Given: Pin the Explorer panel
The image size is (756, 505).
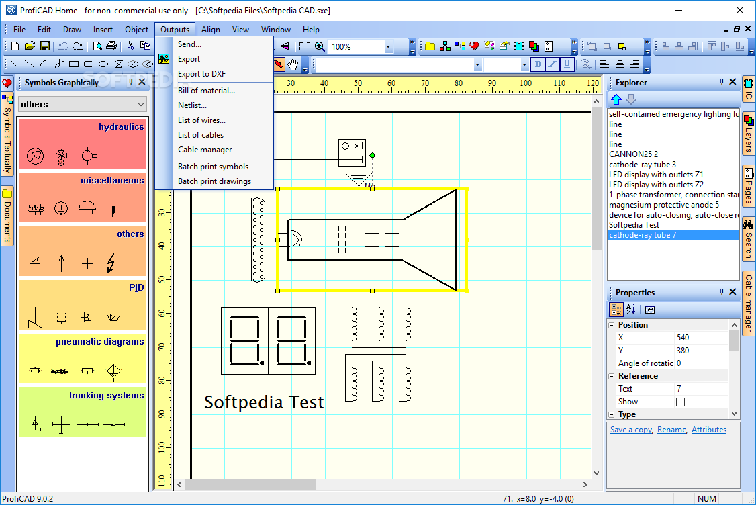Looking at the screenshot, I should click(722, 82).
